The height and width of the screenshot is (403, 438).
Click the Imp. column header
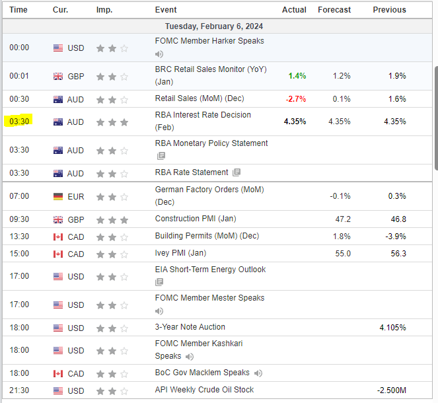pos(104,10)
